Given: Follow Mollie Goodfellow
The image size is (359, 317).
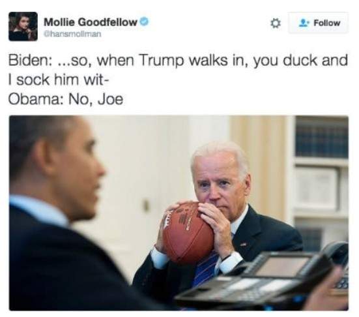Looking at the screenshot, I should pyautogui.click(x=319, y=23).
